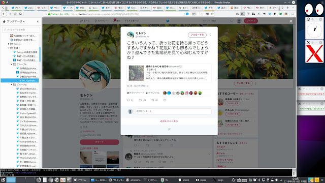Select the Google browser tab

[93, 8]
